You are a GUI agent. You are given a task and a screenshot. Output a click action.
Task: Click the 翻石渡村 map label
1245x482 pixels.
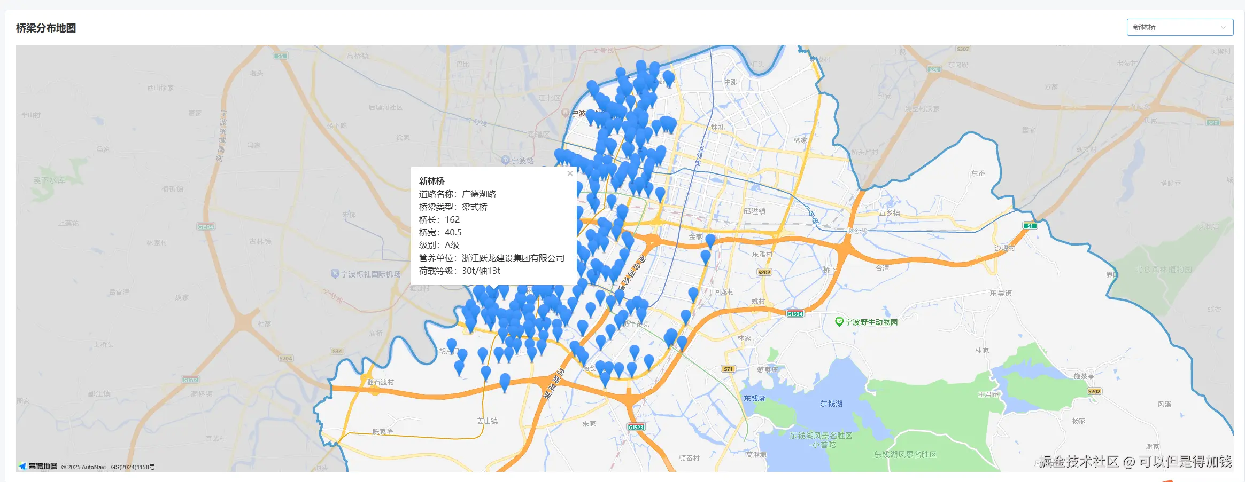[x=381, y=382]
